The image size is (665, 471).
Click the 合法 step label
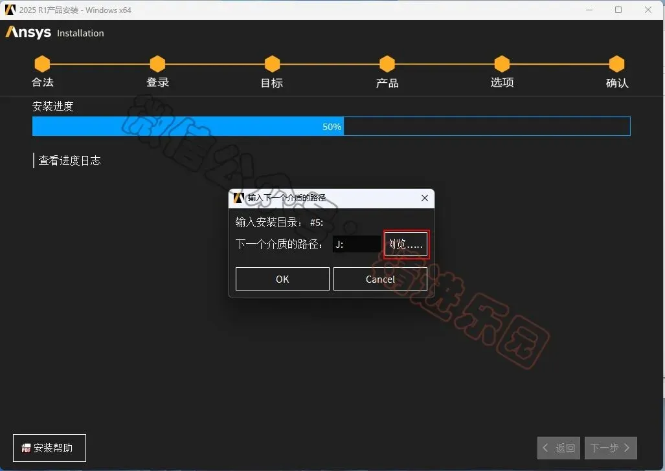(x=42, y=82)
